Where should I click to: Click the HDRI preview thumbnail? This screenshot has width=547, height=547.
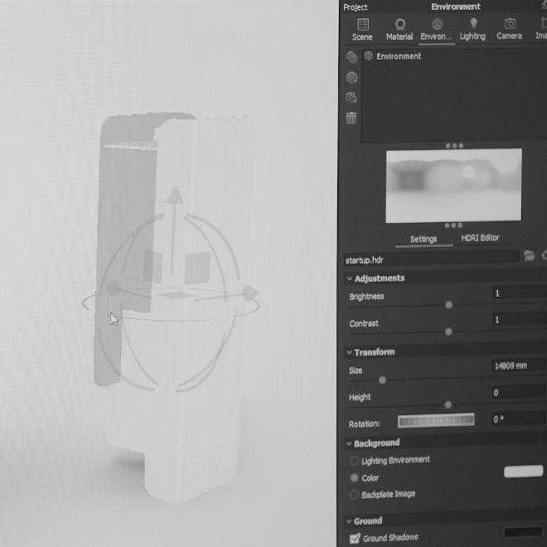click(x=454, y=186)
